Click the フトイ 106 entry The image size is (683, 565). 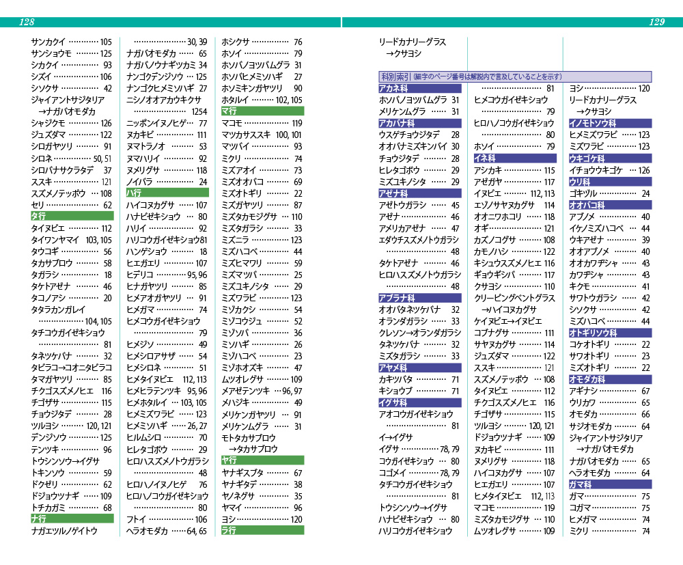(167, 519)
